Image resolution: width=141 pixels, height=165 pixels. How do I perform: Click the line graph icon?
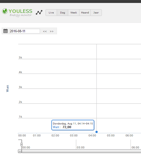[39, 13]
